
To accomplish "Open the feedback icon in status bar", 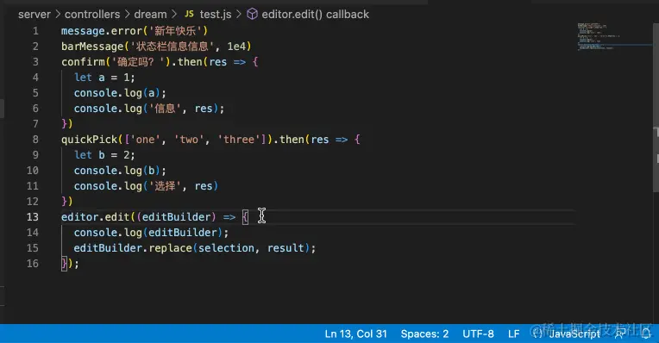I will click(x=620, y=334).
